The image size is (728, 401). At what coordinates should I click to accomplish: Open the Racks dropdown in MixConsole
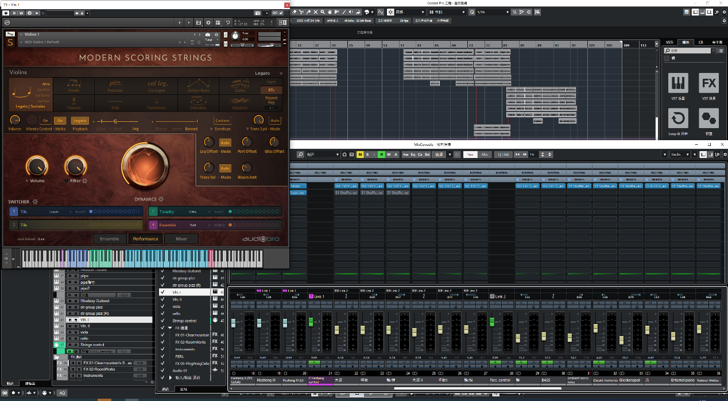coord(679,155)
